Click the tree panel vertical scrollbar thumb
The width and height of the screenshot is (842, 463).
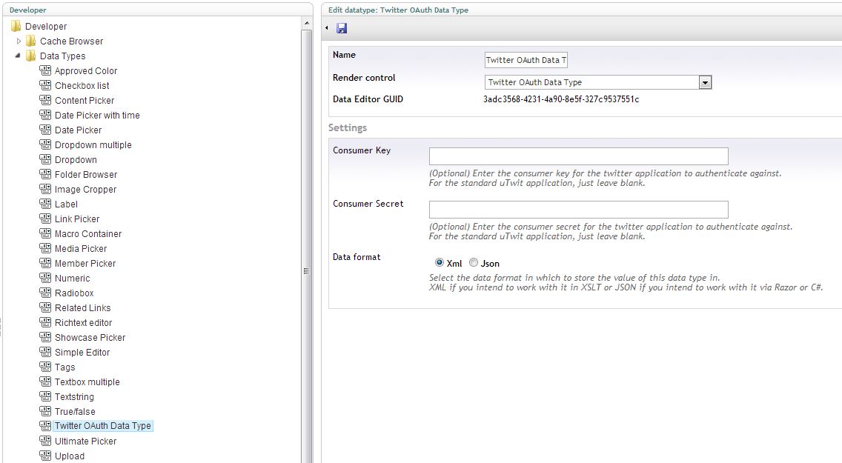click(307, 247)
